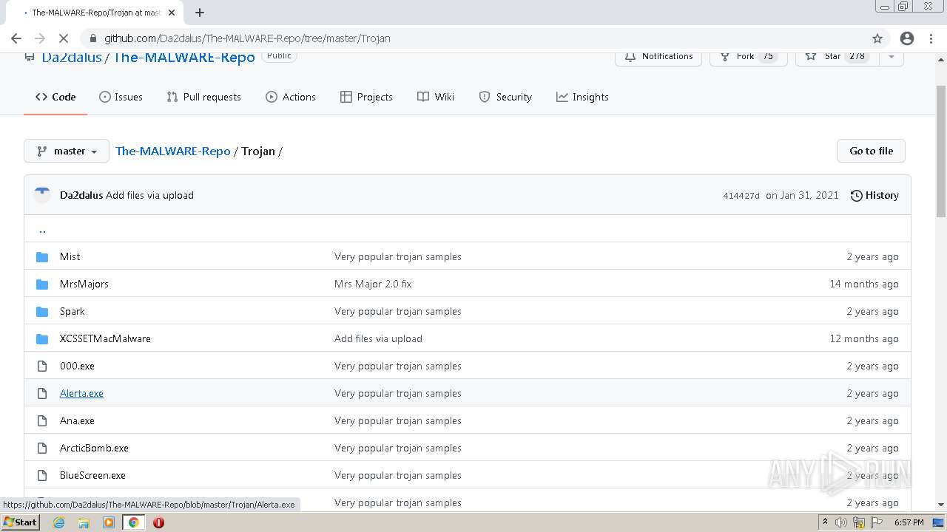Screen dimensions: 947x532
Task: Launch Internet Explorer from the taskbar
Action: (x=58, y=522)
